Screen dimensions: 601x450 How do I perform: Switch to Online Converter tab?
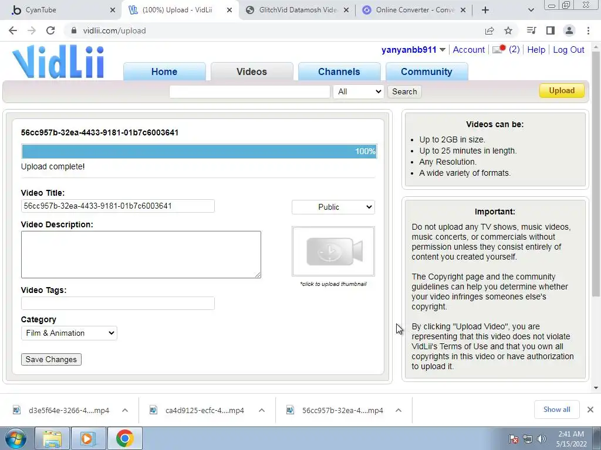[x=414, y=10]
